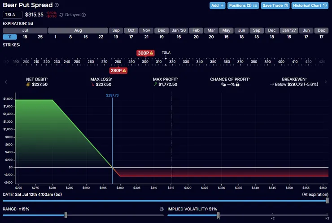Select the Sep expiration month before Oct

(116, 30)
